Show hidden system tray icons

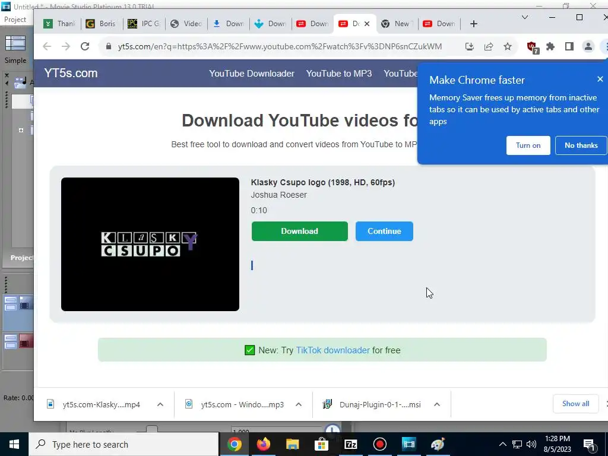coord(502,444)
